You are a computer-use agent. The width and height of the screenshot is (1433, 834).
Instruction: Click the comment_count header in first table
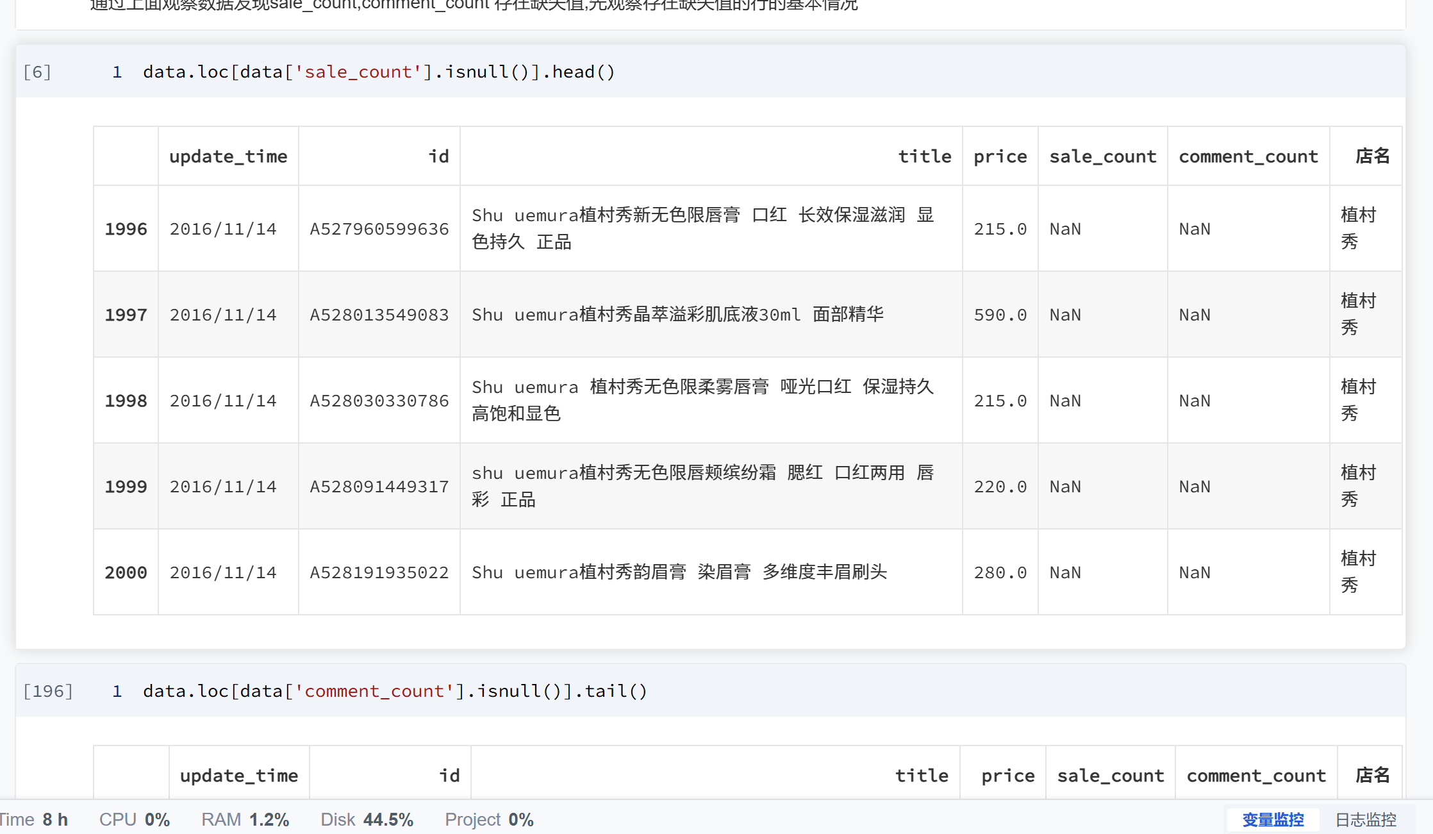(1248, 156)
